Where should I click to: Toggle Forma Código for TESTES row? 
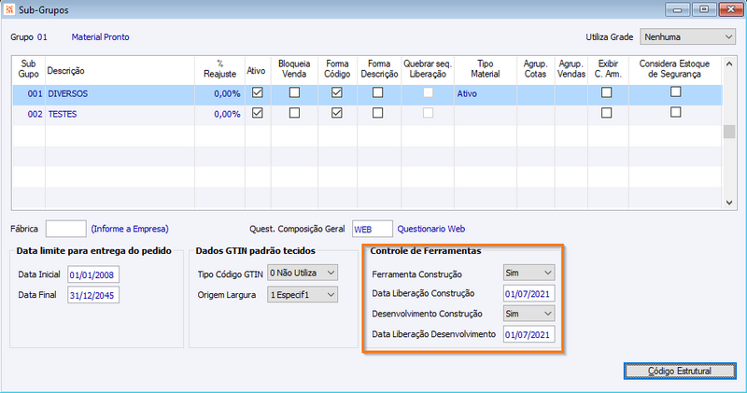coord(337,113)
